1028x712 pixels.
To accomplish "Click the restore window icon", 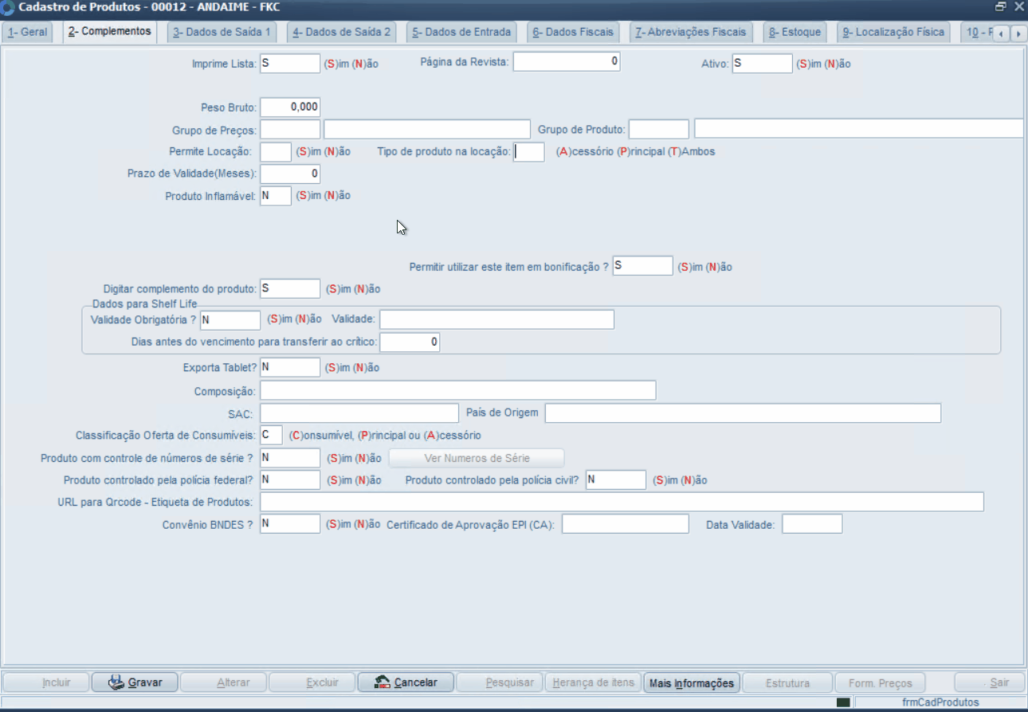I will click(x=1001, y=6).
